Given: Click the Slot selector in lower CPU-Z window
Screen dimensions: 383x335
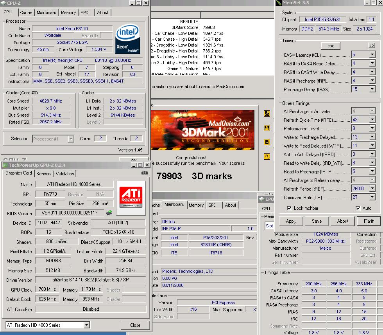Looking at the screenshot, I should tap(269, 226).
